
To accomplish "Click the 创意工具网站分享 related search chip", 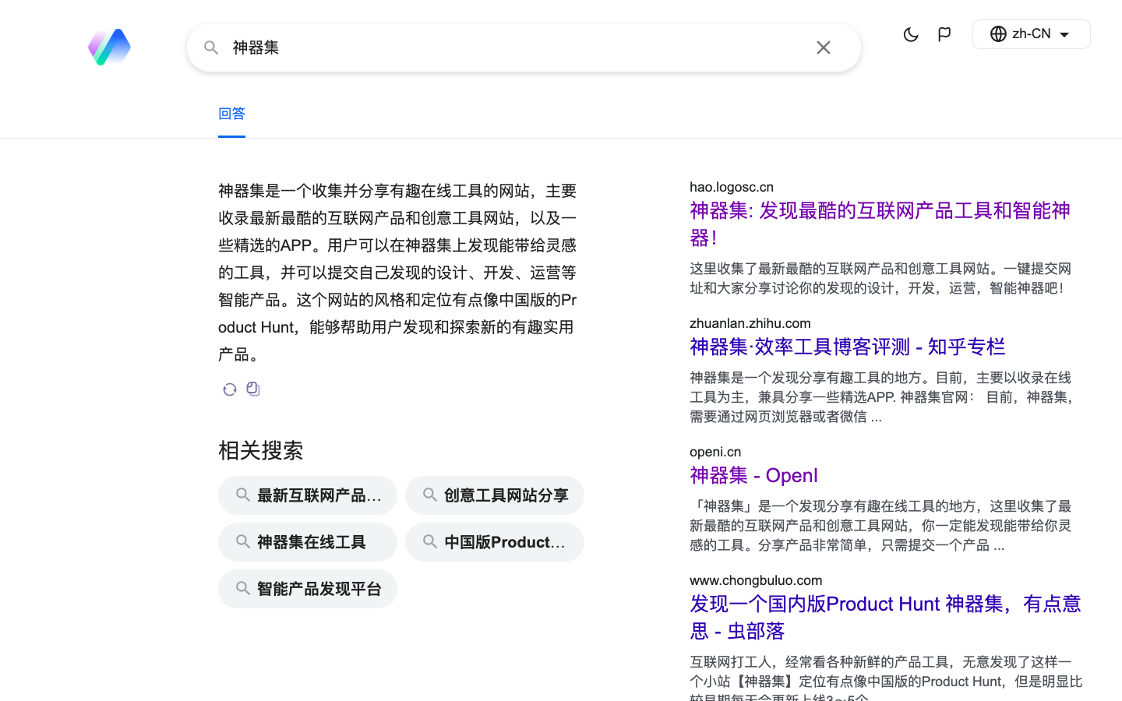I will (495, 495).
